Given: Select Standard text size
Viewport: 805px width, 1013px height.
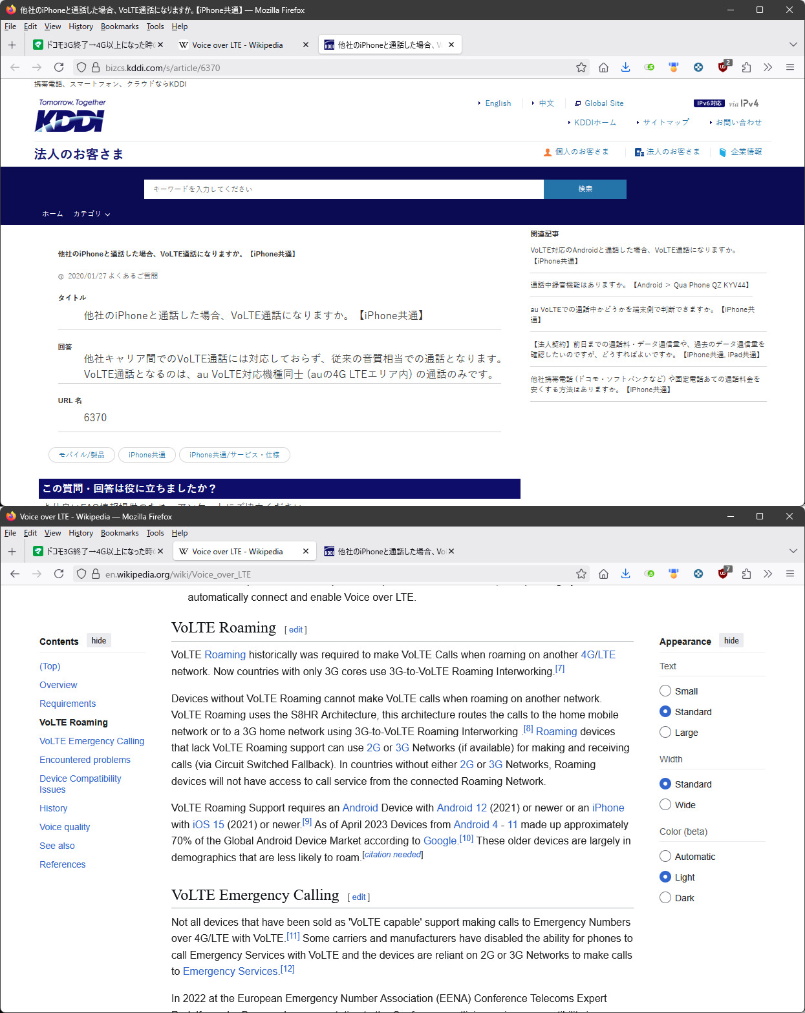Looking at the screenshot, I should point(665,711).
